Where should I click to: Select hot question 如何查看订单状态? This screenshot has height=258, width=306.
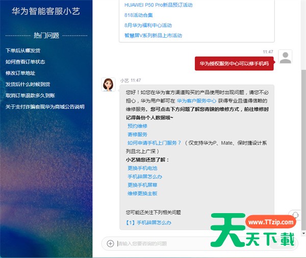(x=25, y=62)
